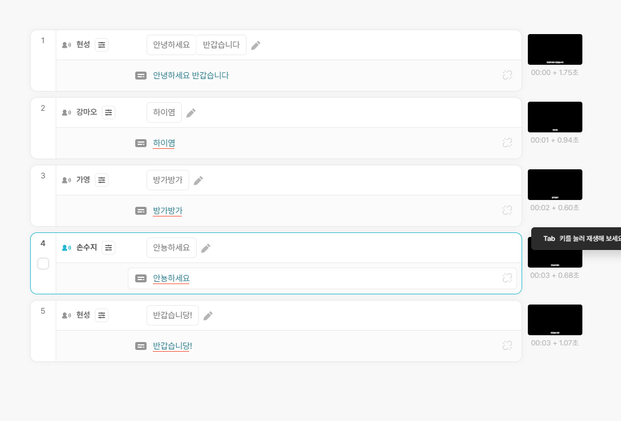Click the subtitle caption icon in row 4
The image size is (621, 421).
[141, 278]
